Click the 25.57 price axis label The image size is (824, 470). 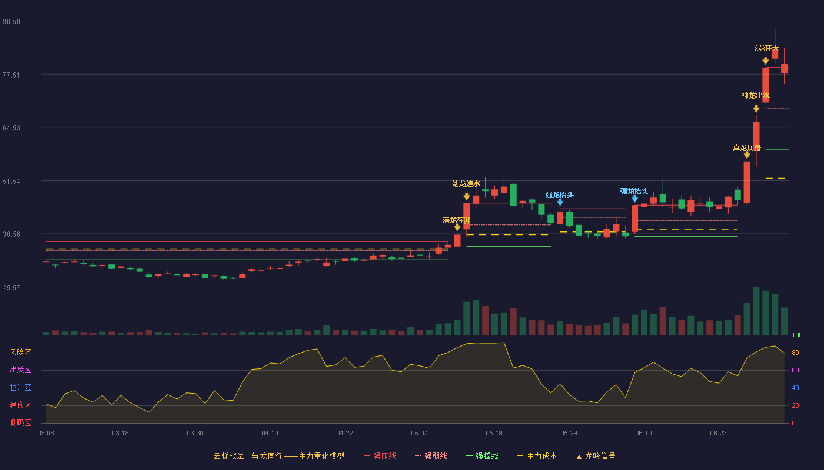[x=12, y=287]
